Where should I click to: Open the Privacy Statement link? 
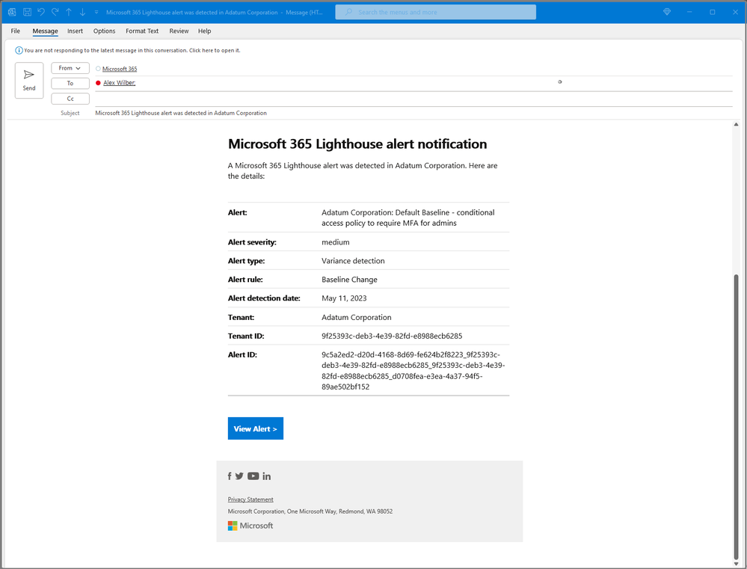[250, 499]
